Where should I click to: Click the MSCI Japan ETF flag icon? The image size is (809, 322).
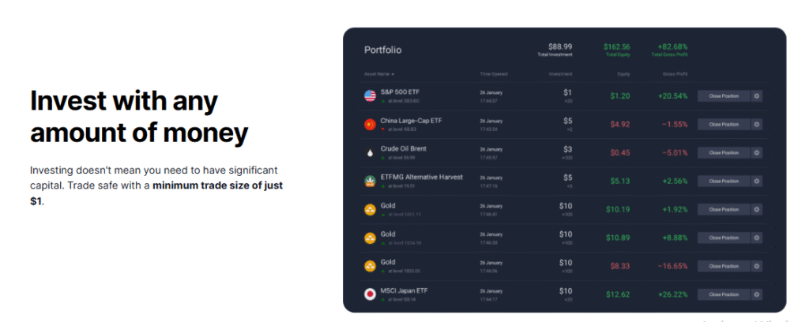click(x=370, y=294)
